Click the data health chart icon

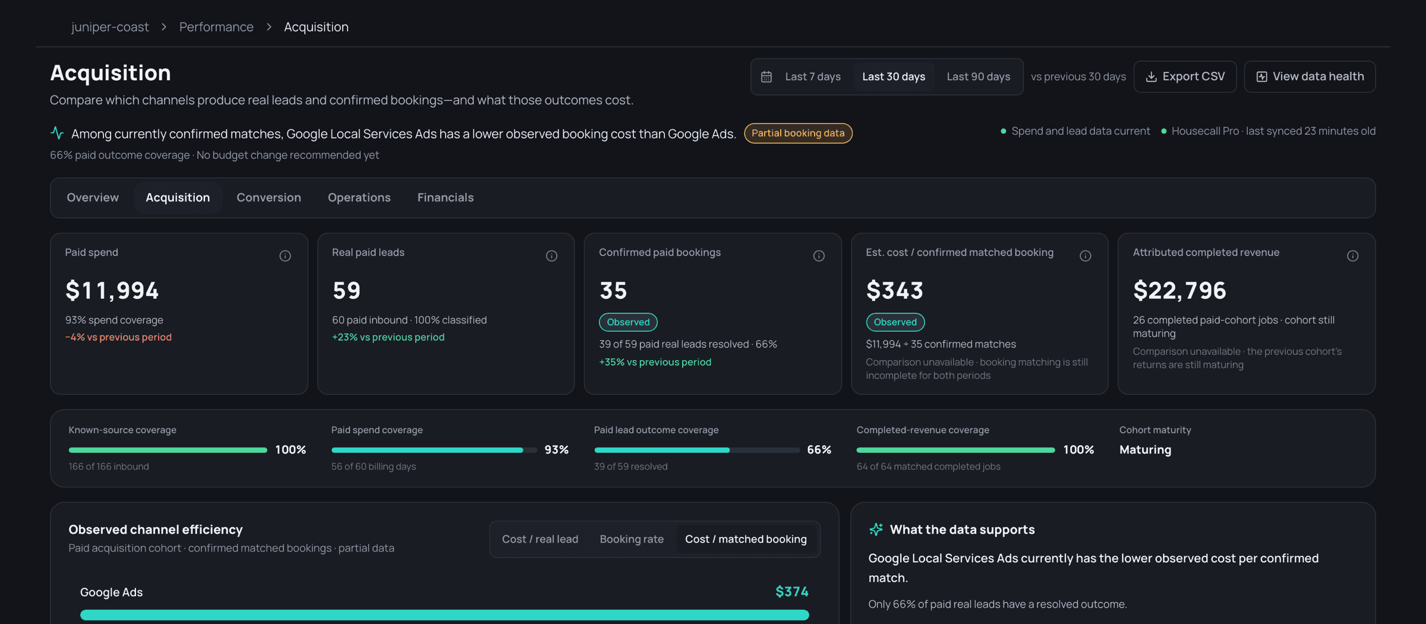pos(1261,77)
